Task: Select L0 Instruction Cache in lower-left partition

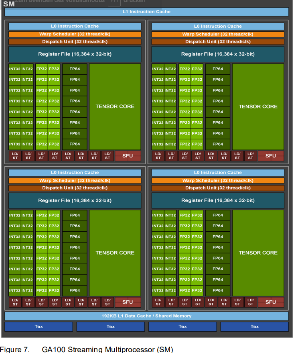Action: tap(75, 172)
